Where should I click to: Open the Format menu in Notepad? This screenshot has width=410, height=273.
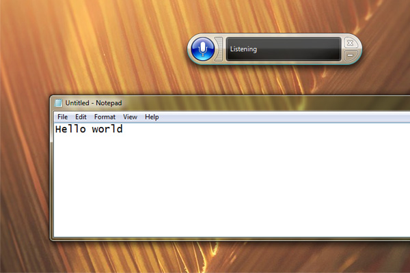click(105, 117)
